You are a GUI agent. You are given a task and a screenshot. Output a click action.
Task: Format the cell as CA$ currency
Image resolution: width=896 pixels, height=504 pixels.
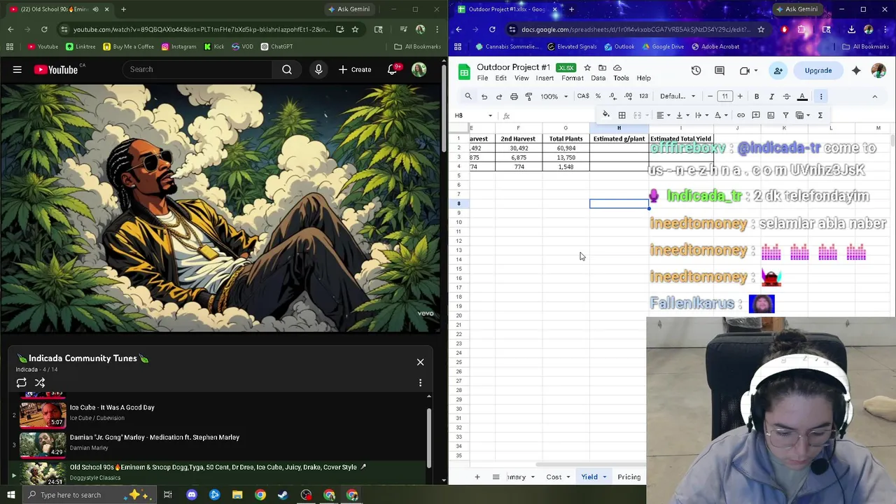582,96
